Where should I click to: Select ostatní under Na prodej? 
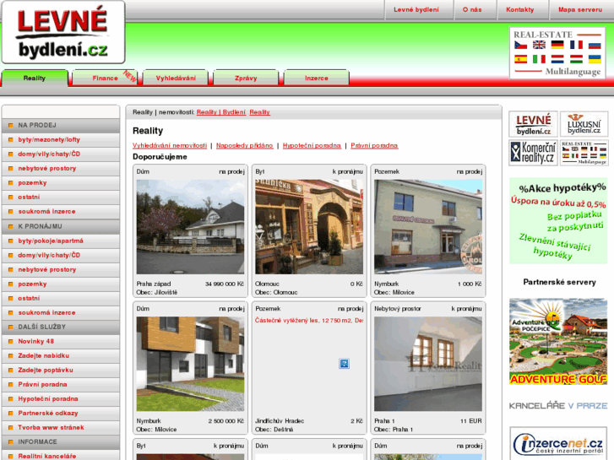click(x=61, y=197)
